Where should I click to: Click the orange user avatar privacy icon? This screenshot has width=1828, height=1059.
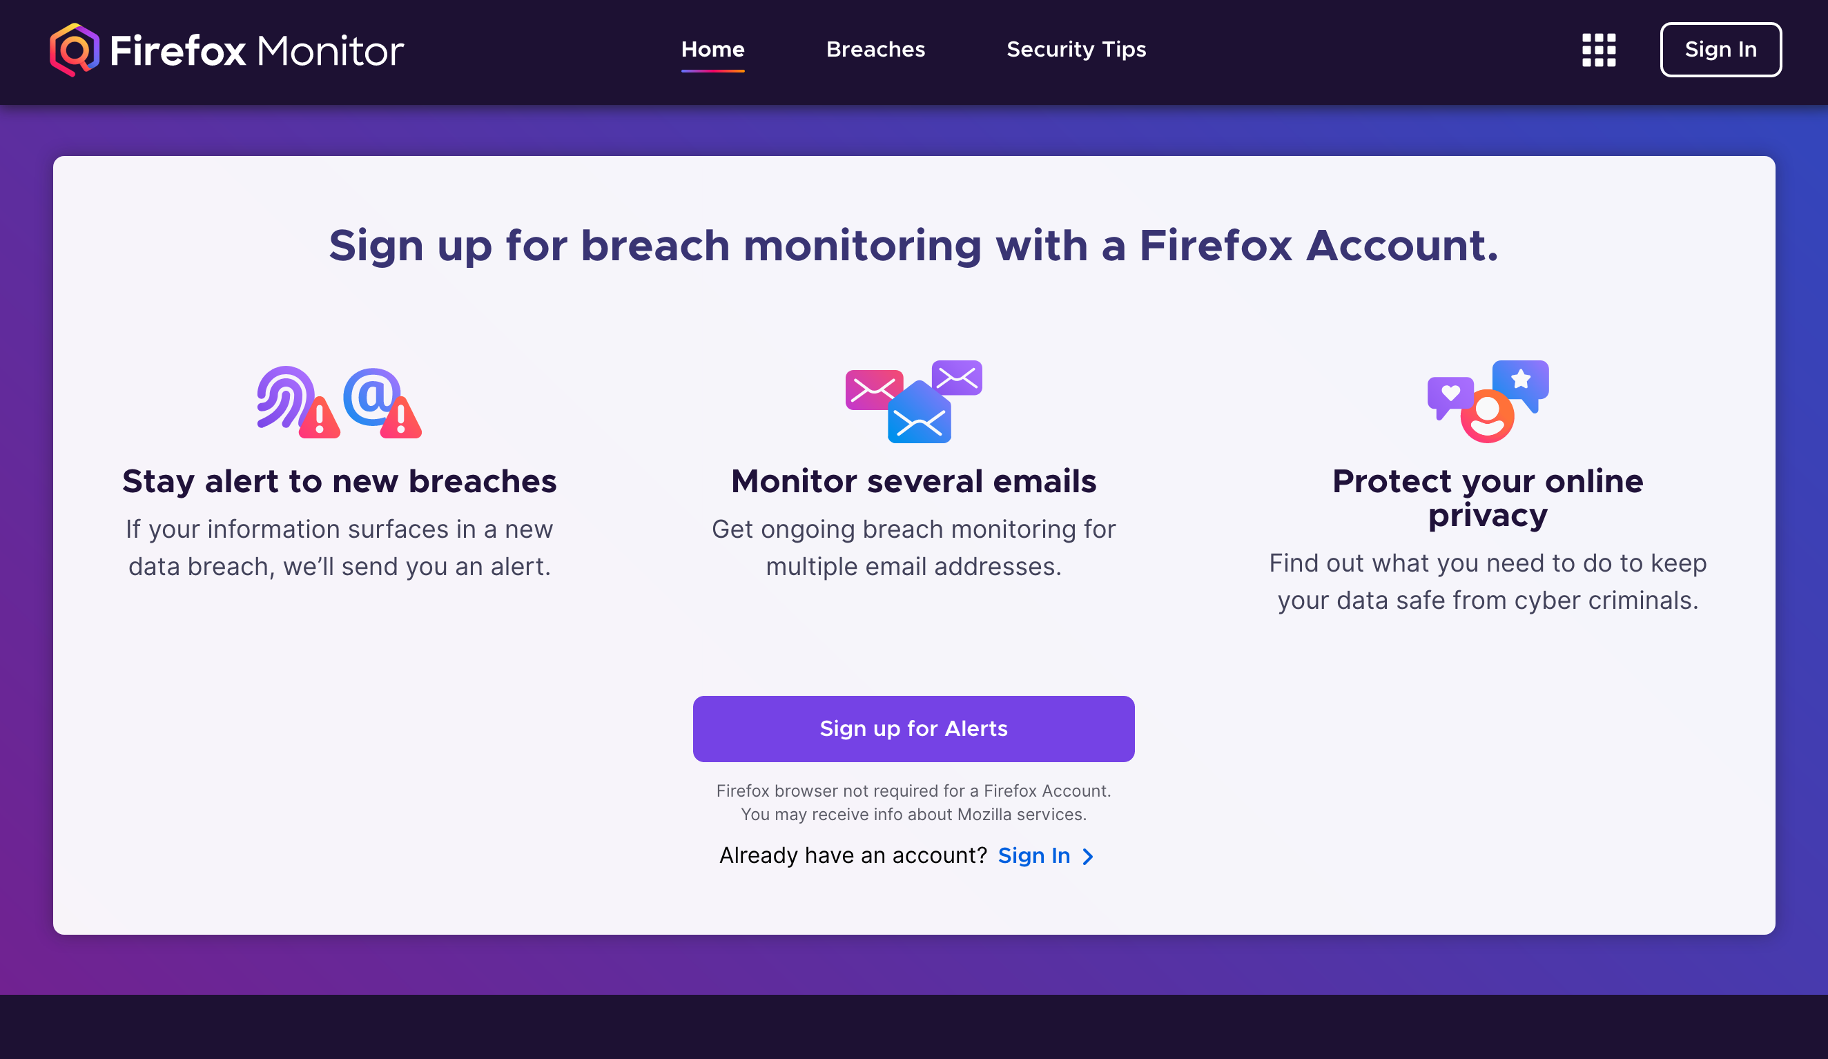point(1487,416)
